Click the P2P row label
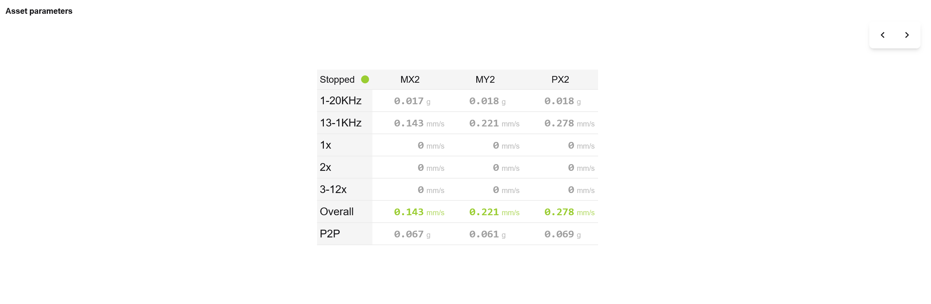 coord(330,234)
